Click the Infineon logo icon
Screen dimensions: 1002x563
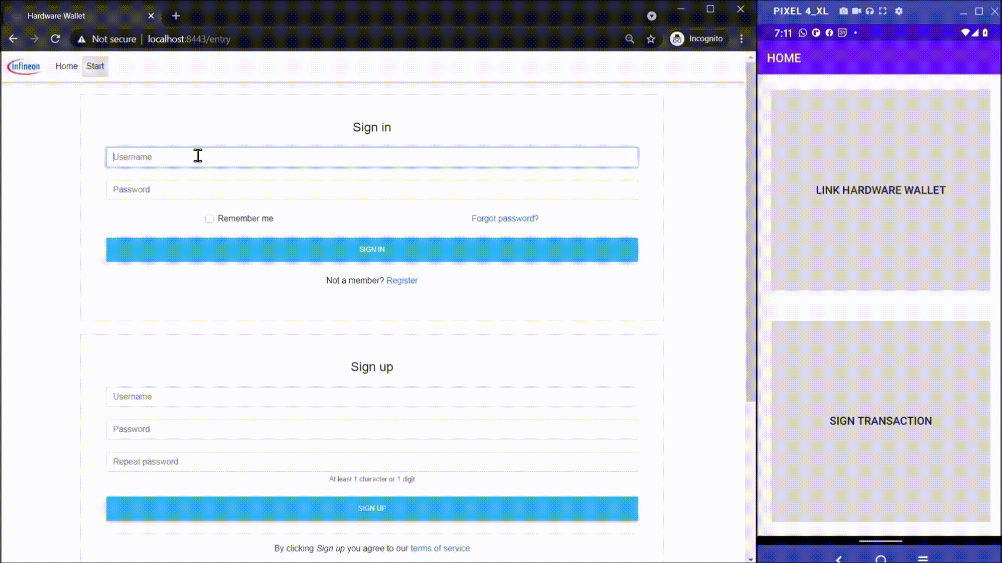point(23,66)
